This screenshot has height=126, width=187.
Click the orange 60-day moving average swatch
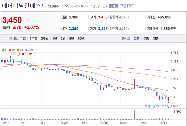pos(18,50)
